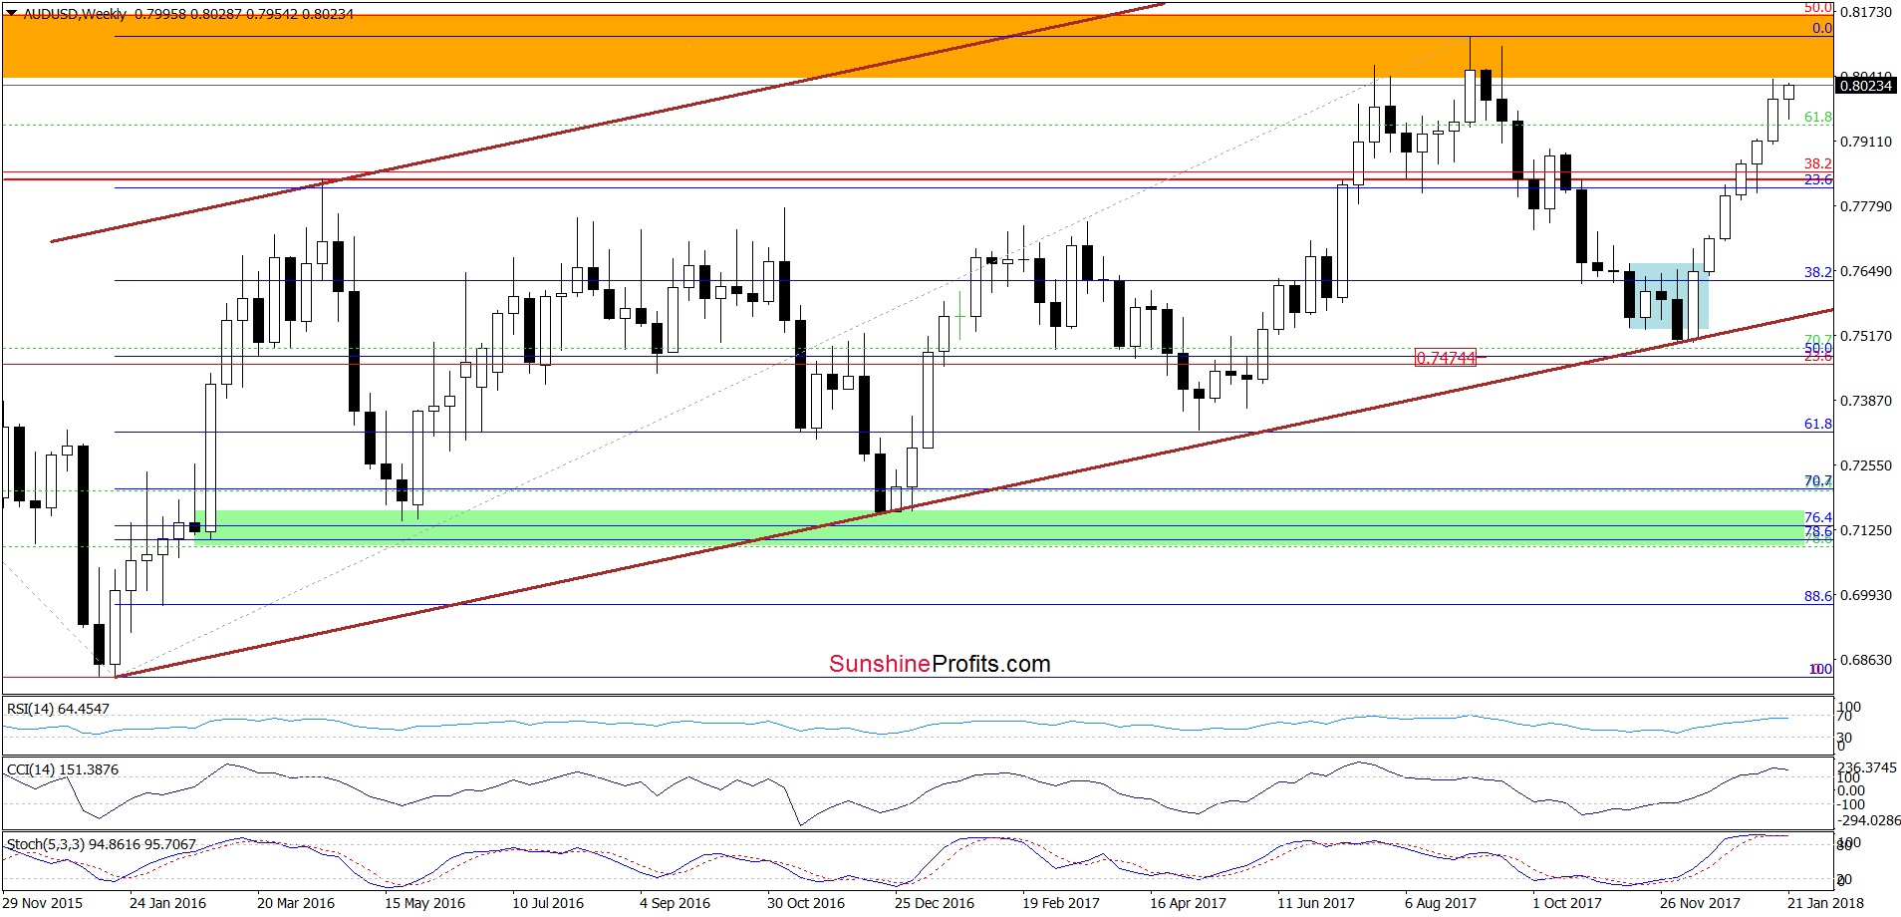Click the red 50.0 Fibonacci label at top
Viewport: 1901px width, 917px height.
pyautogui.click(x=1818, y=8)
